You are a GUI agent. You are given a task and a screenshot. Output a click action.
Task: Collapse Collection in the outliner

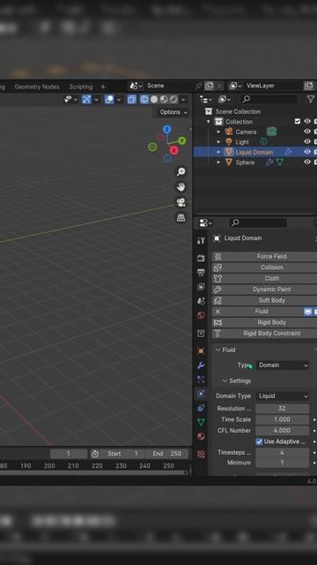coord(209,122)
